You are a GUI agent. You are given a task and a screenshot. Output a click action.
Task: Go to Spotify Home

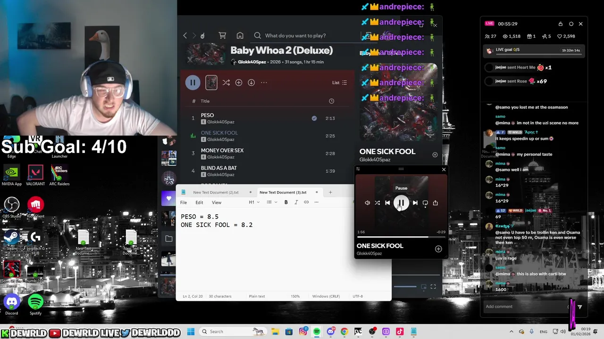(x=240, y=35)
